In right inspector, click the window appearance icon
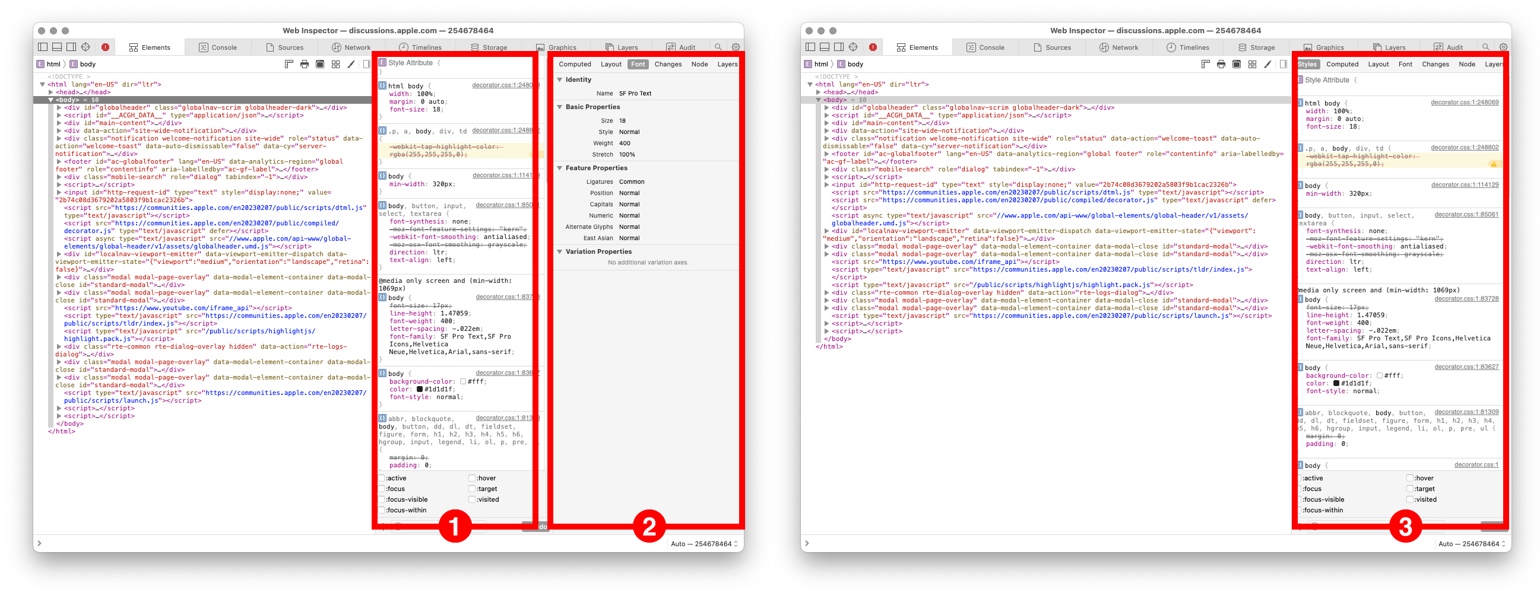Image resolution: width=1540 pixels, height=596 pixels. (x=1237, y=64)
